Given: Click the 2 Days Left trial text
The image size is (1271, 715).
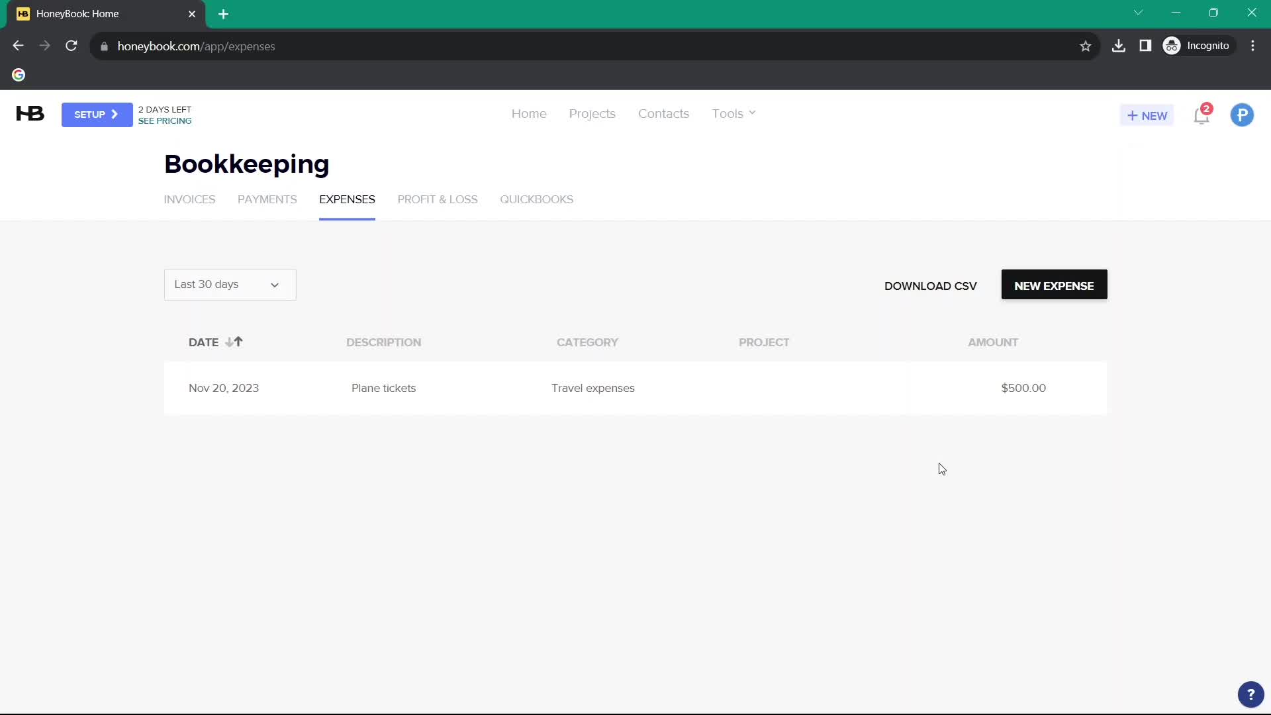Looking at the screenshot, I should pyautogui.click(x=165, y=110).
